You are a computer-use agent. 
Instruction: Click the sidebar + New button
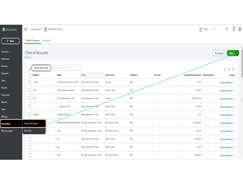point(11,41)
